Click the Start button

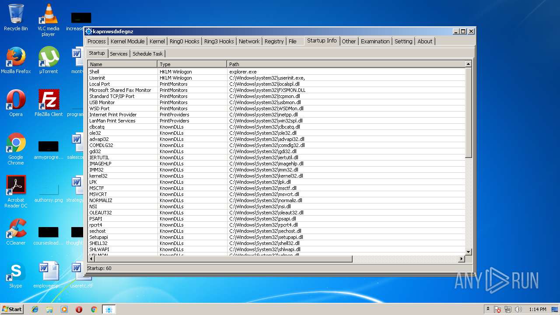click(12, 309)
